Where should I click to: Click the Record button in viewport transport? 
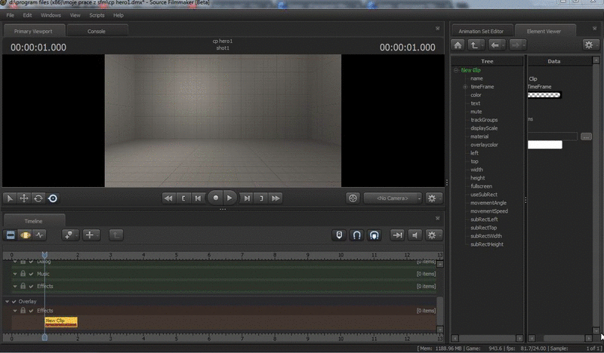click(215, 198)
